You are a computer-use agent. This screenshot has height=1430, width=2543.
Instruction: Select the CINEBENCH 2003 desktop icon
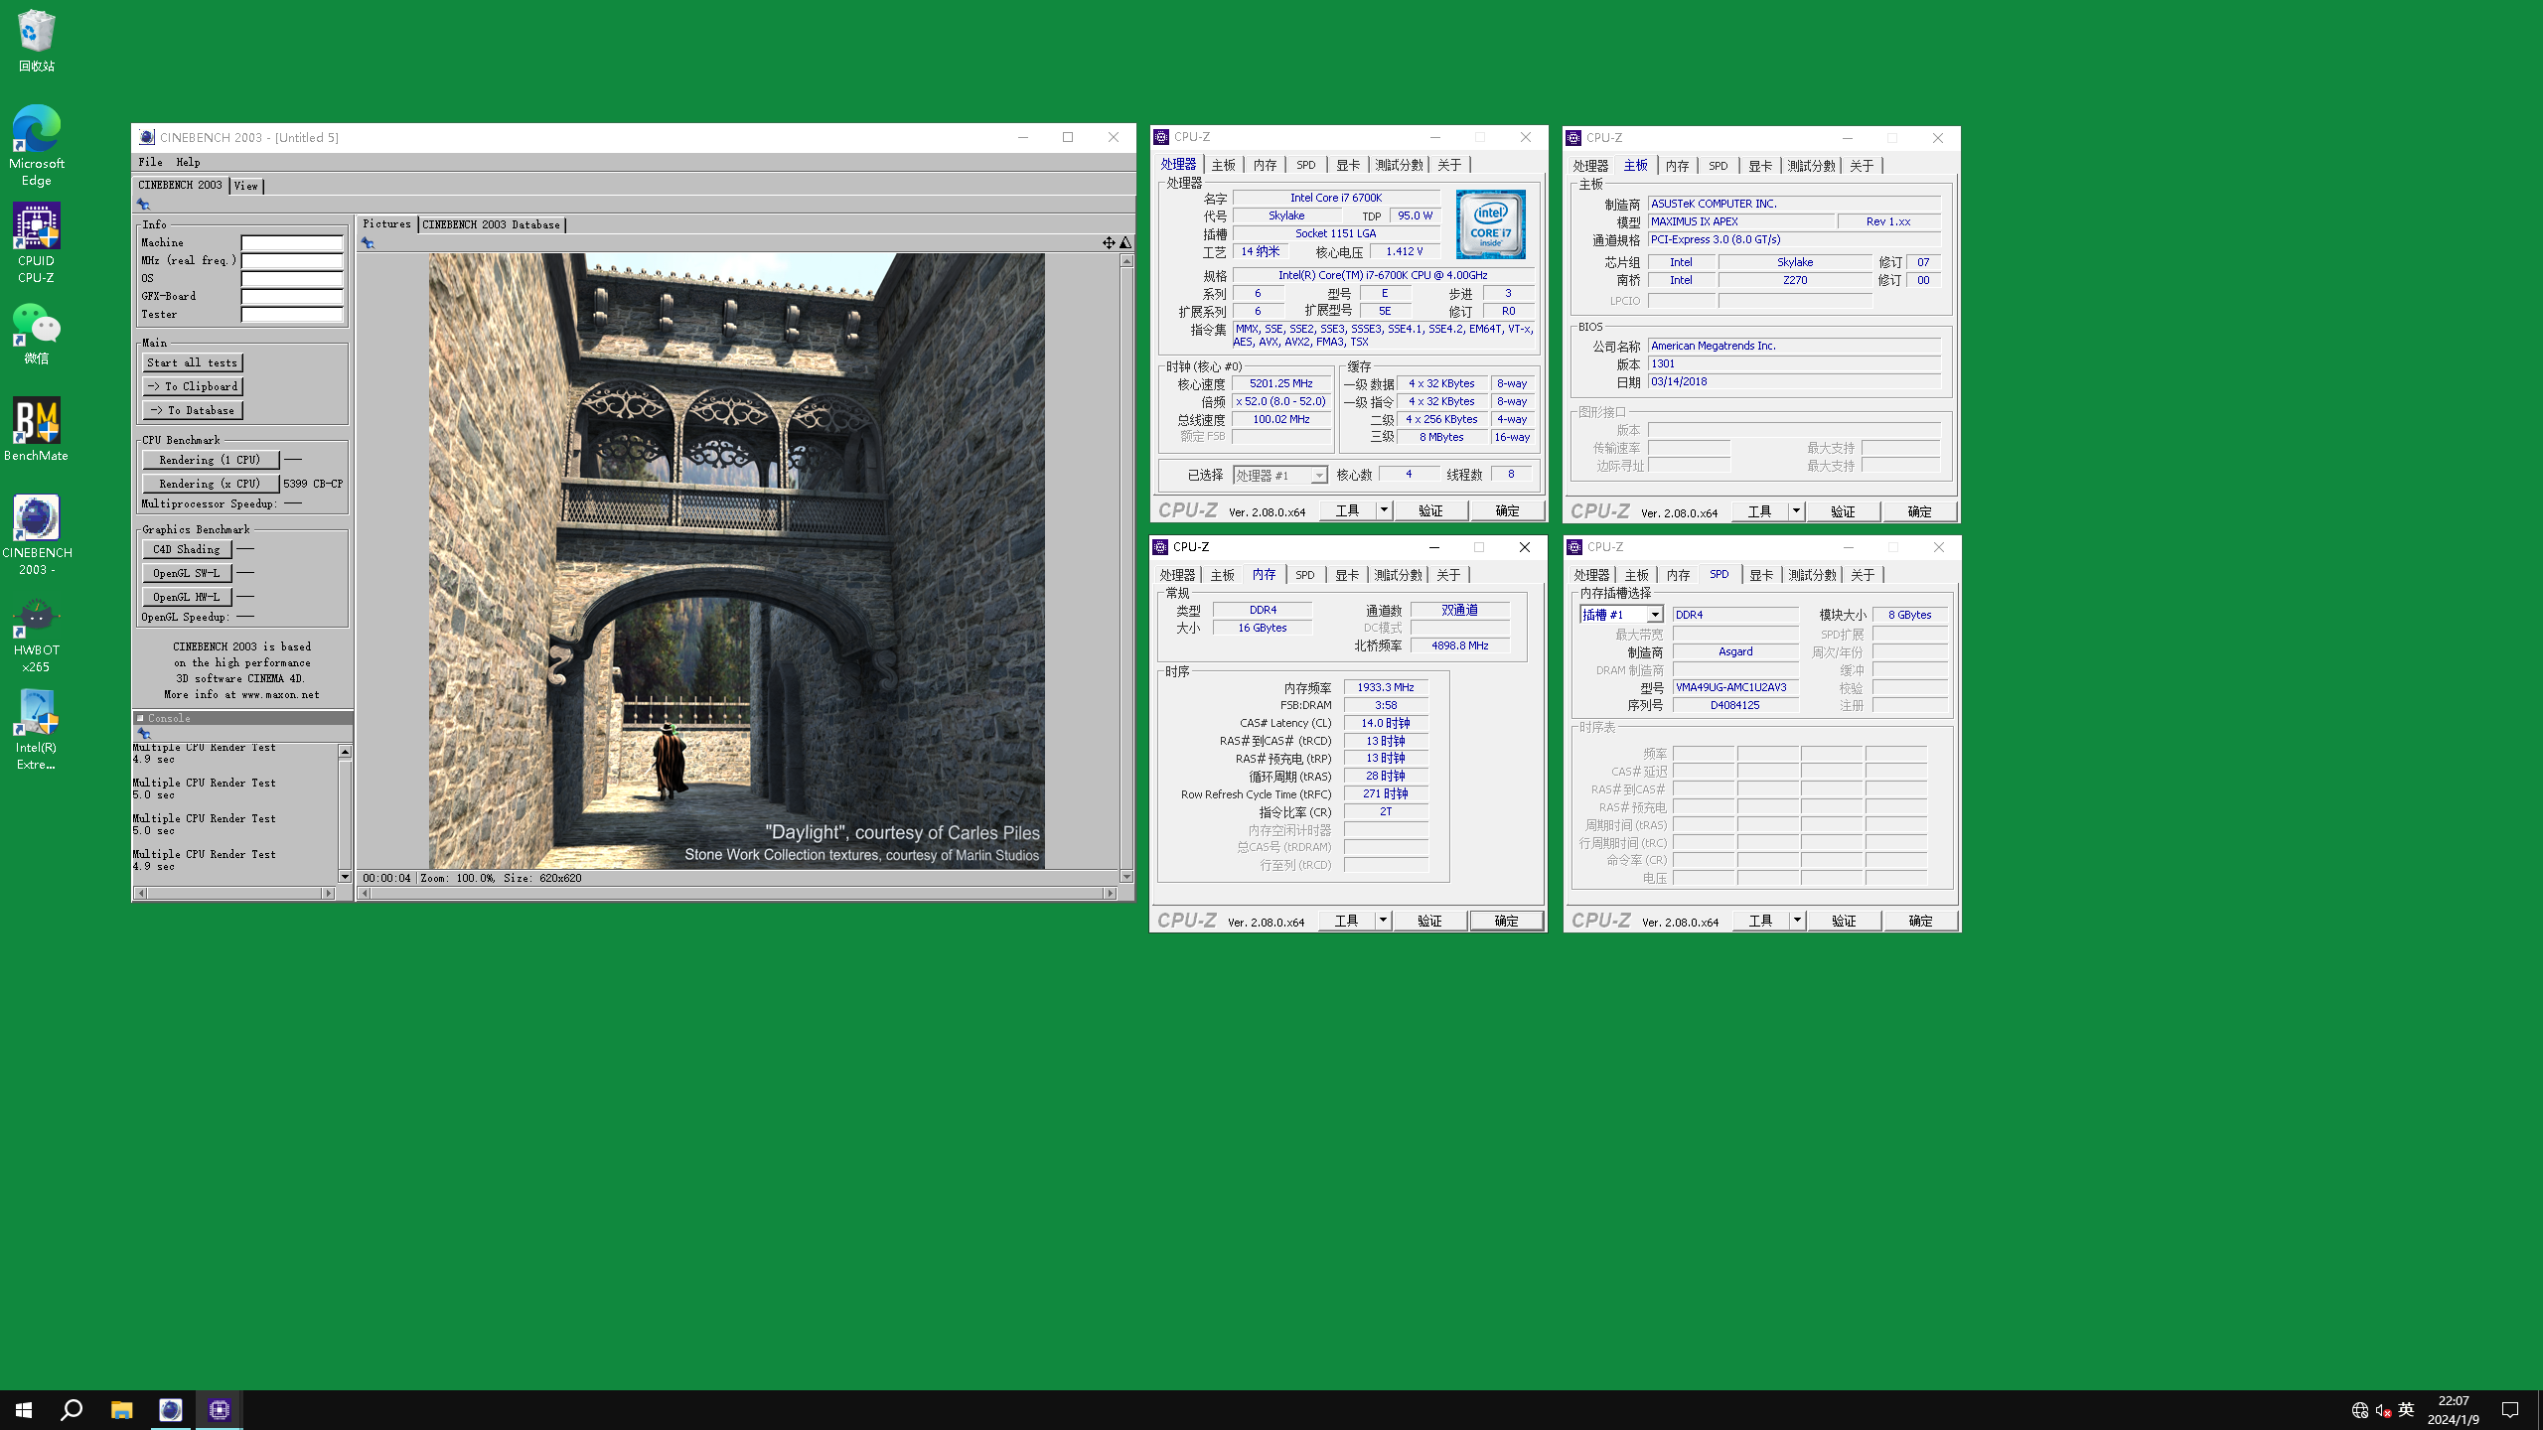click(x=37, y=534)
